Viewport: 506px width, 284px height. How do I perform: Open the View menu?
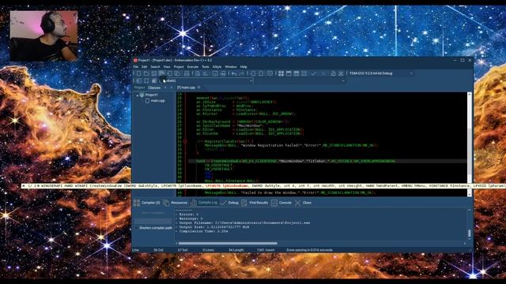[x=167, y=67]
